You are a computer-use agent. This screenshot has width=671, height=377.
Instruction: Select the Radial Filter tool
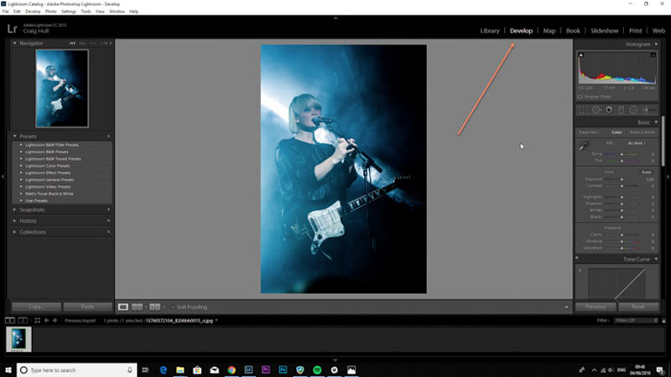(x=633, y=110)
